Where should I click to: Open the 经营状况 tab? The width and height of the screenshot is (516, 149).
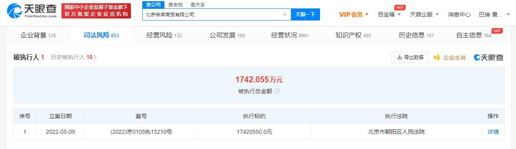point(290,35)
